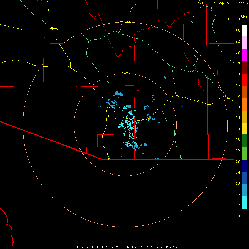The image size is (249, 249).
Task: Click the 62 legend value
Action: point(238,41)
